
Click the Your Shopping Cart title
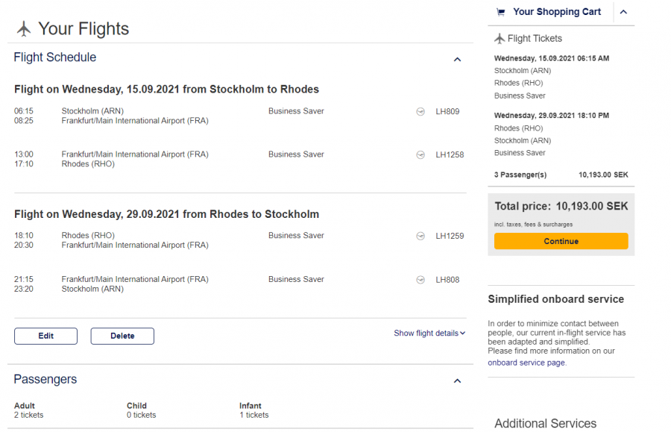click(x=557, y=12)
